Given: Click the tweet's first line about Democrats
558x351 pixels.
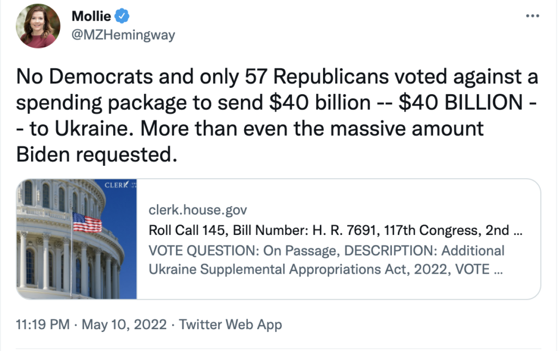Looking at the screenshot, I should [x=277, y=77].
